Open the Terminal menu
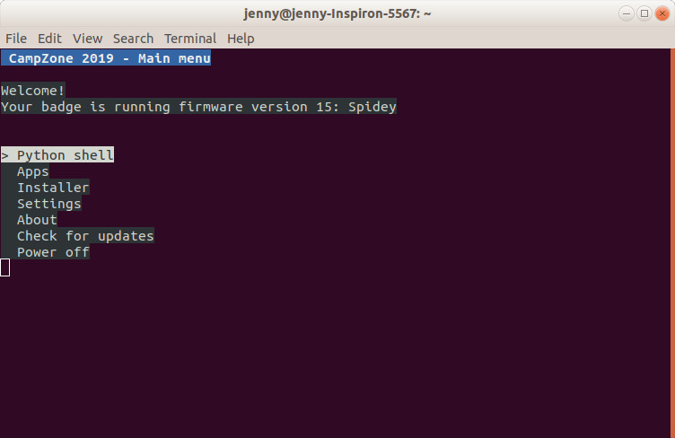 [x=189, y=39]
